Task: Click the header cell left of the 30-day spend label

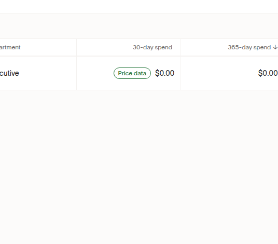Action: coord(105,47)
